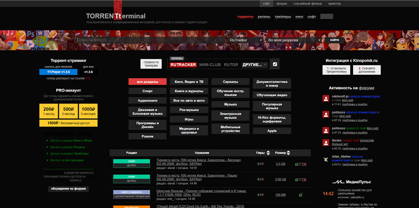
Task: Click TTs link in Барселона - Арсенал row
Action: (x=304, y=164)
